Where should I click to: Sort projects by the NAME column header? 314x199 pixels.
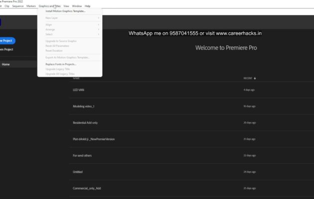[76, 78]
